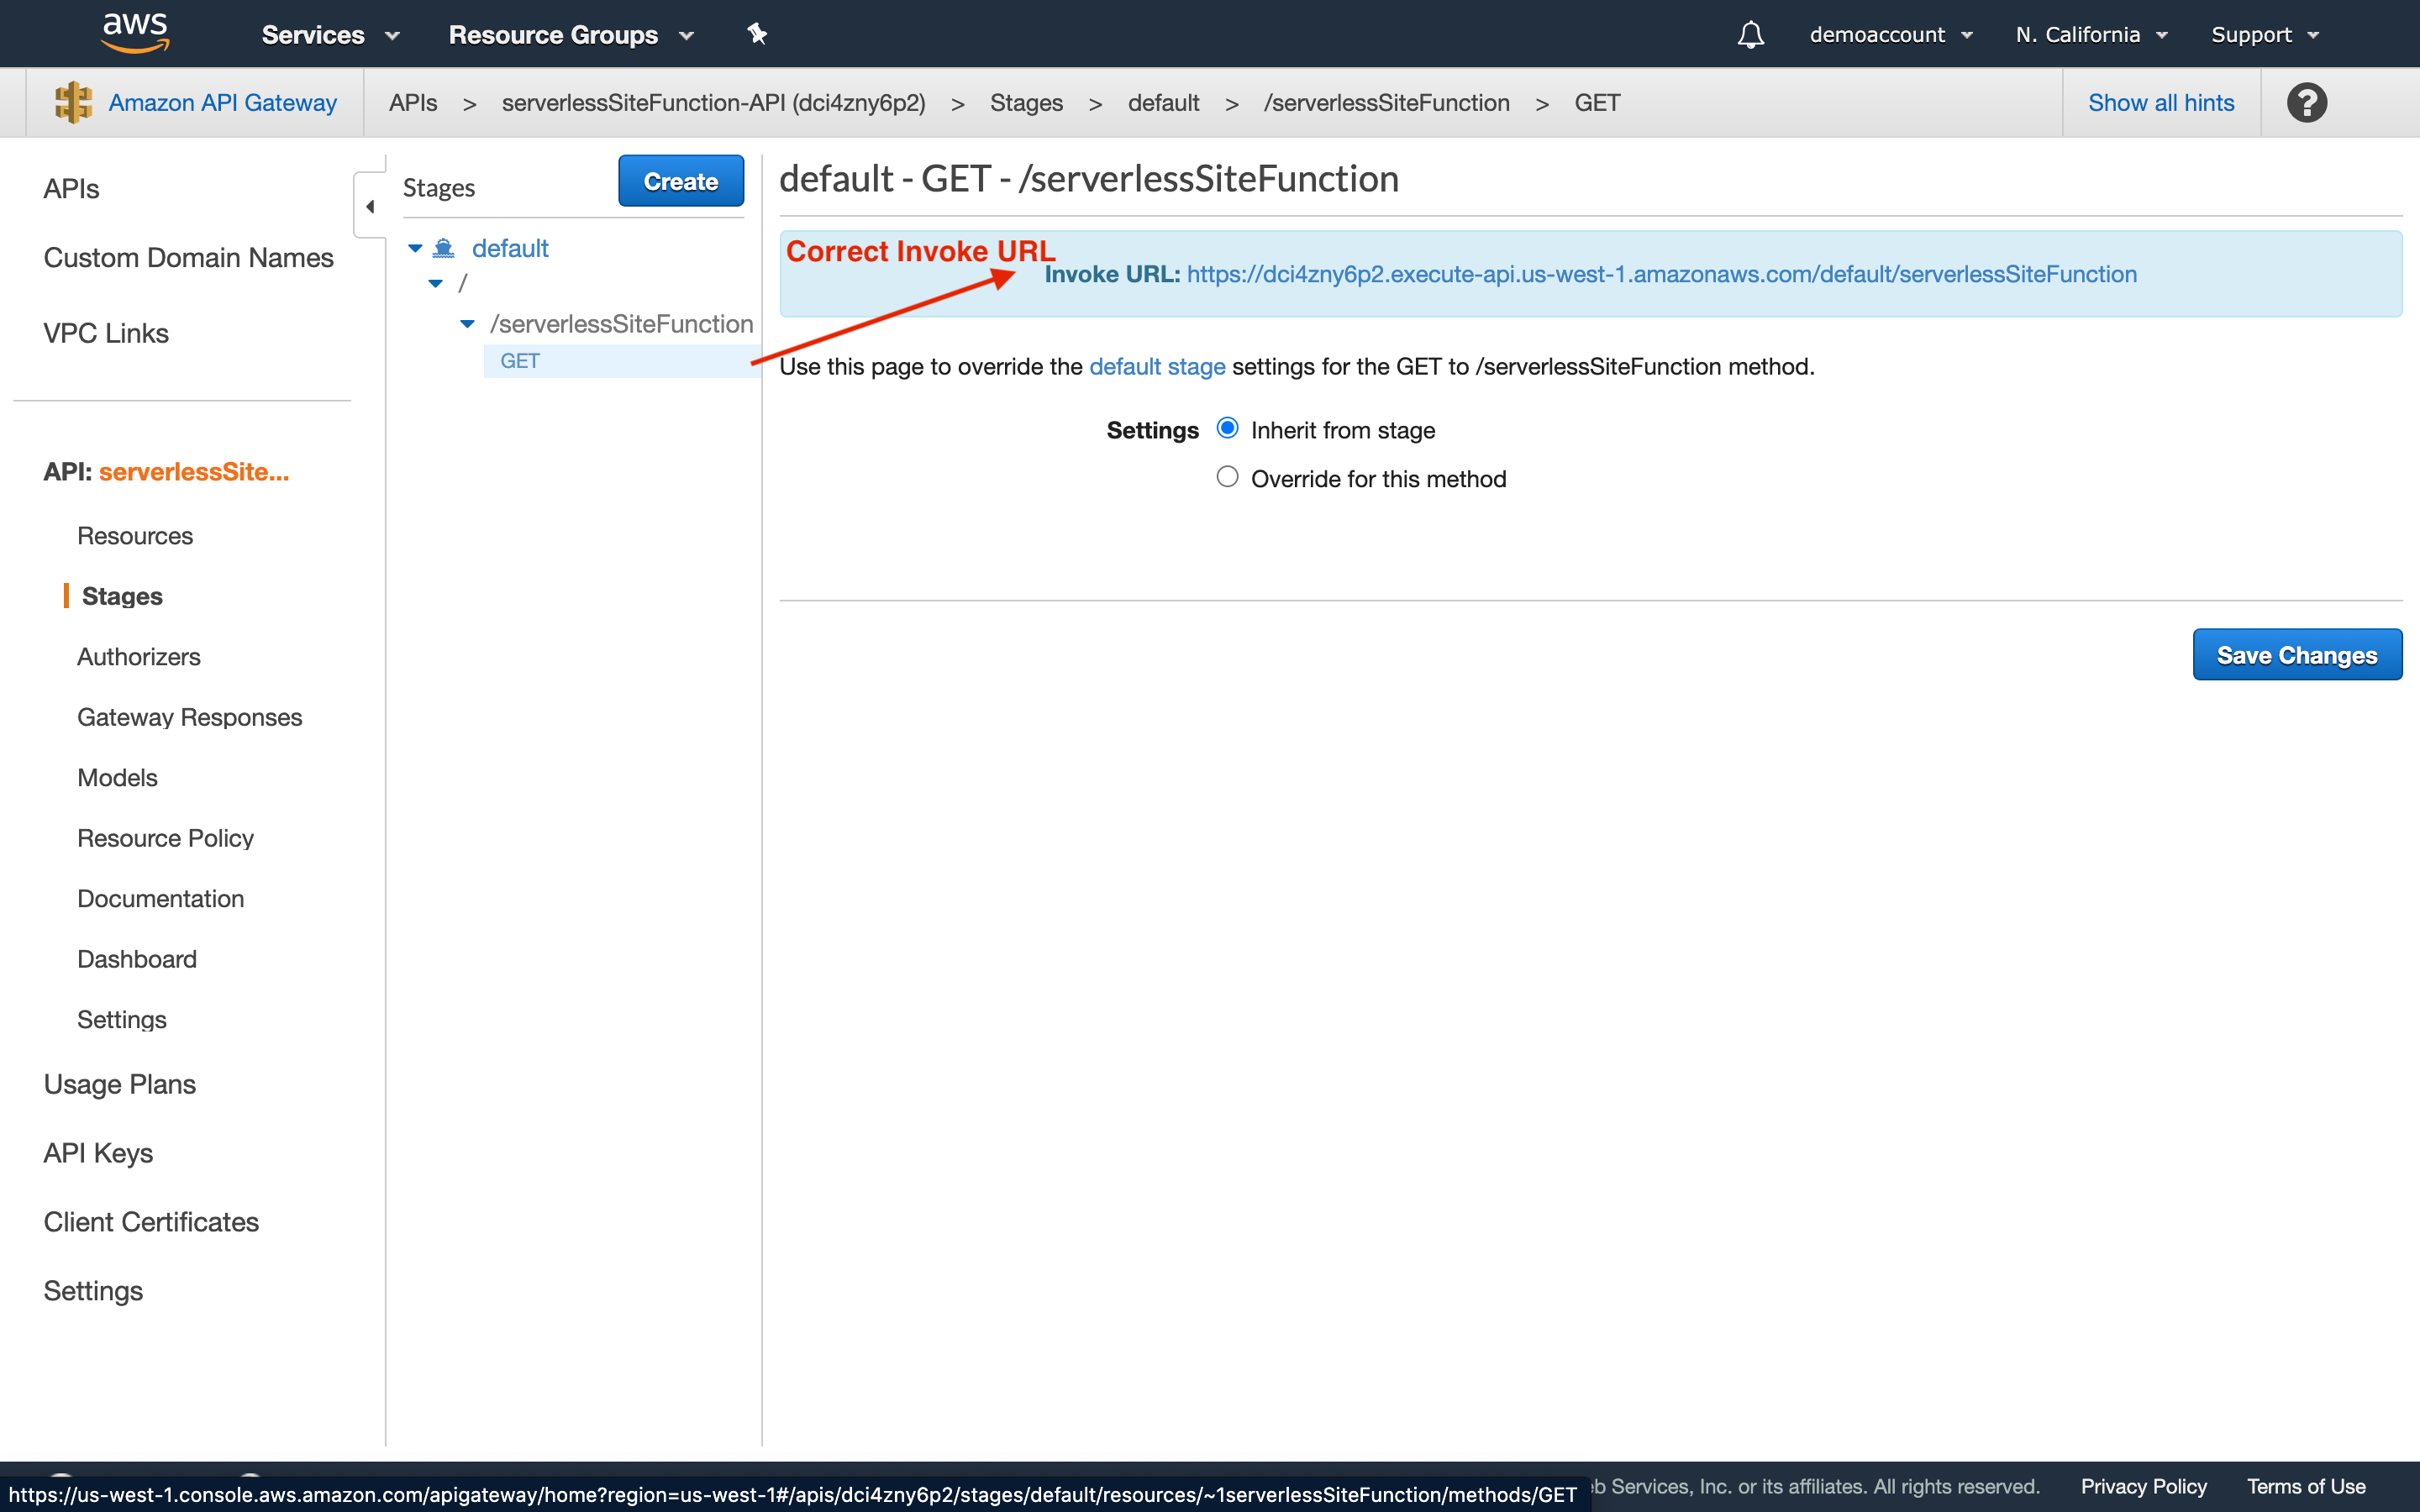Image resolution: width=2420 pixels, height=1512 pixels.
Task: Open the N. California region dropdown
Action: click(x=2087, y=33)
